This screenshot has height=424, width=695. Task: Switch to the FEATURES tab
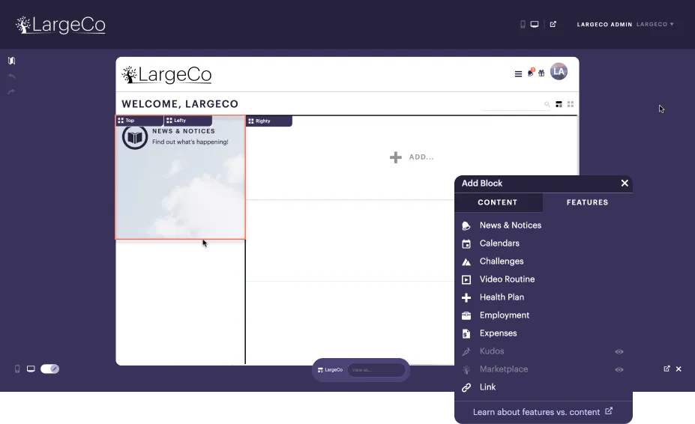coord(587,202)
